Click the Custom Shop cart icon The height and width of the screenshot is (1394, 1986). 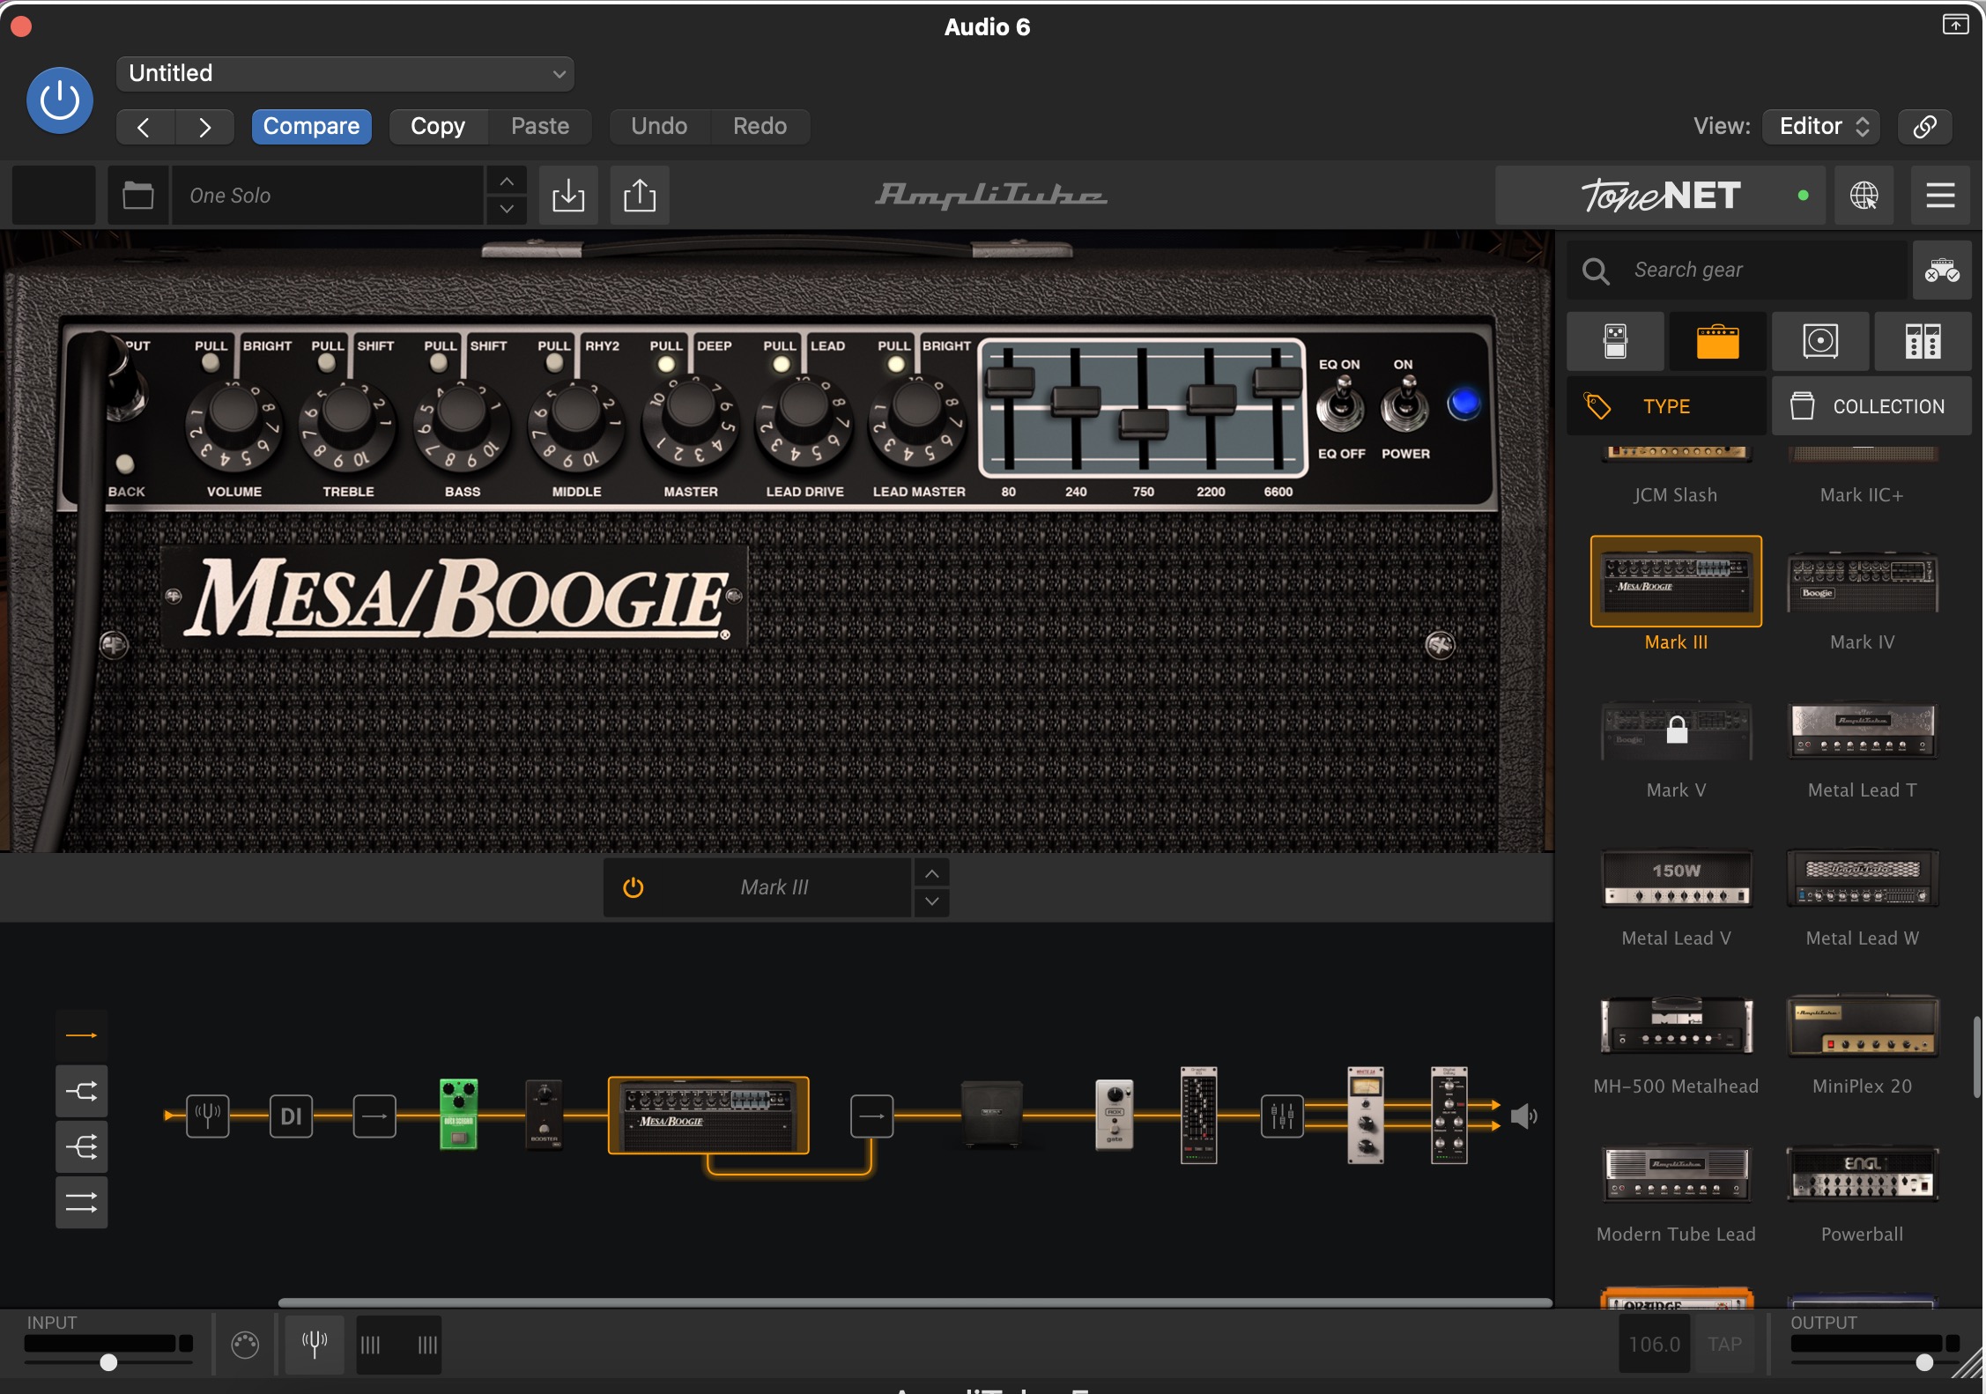tap(1942, 271)
